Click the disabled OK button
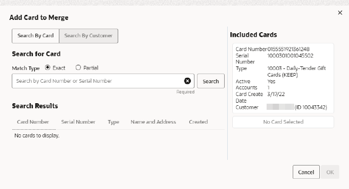Viewport: 349px width, 189px height. pyautogui.click(x=330, y=172)
